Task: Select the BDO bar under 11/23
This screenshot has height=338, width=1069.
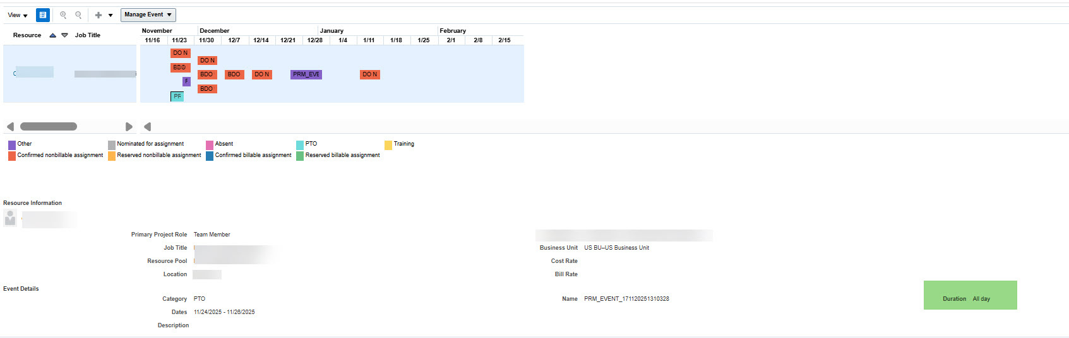Action: pyautogui.click(x=181, y=67)
